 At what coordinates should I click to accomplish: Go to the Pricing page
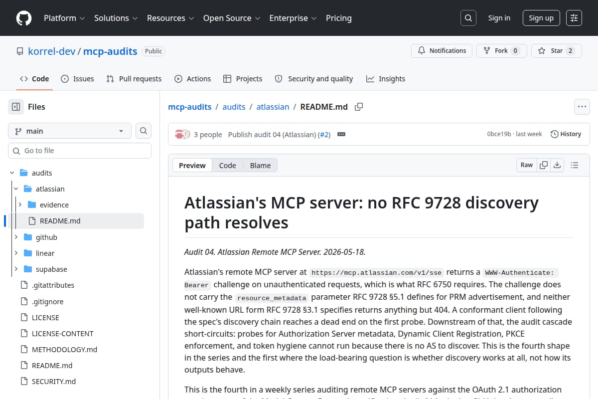pos(339,18)
